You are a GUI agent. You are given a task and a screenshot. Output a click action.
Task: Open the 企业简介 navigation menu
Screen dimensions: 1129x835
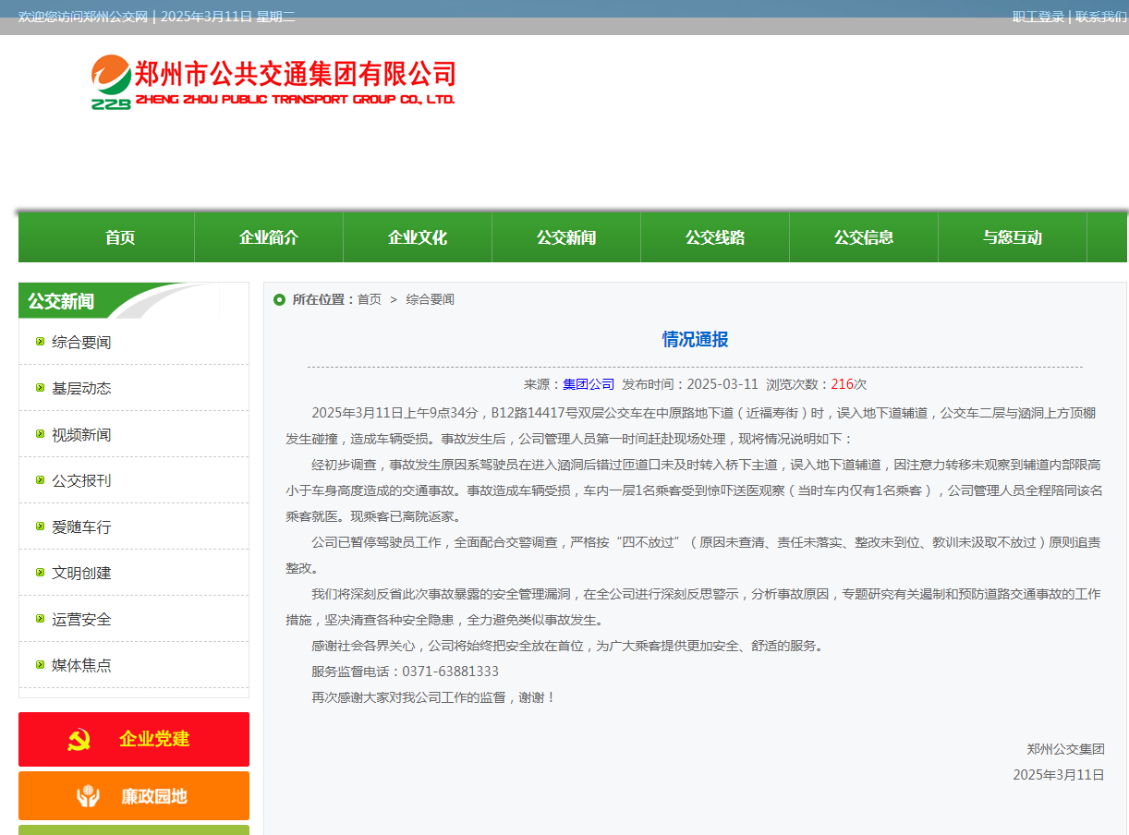click(269, 237)
